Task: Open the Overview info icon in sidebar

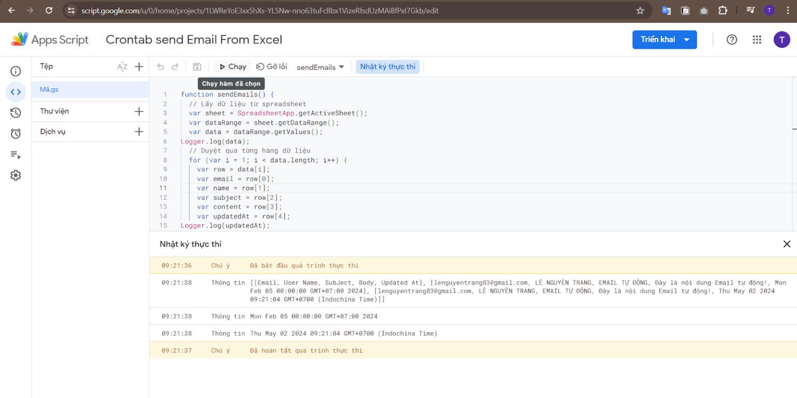Action: click(16, 71)
